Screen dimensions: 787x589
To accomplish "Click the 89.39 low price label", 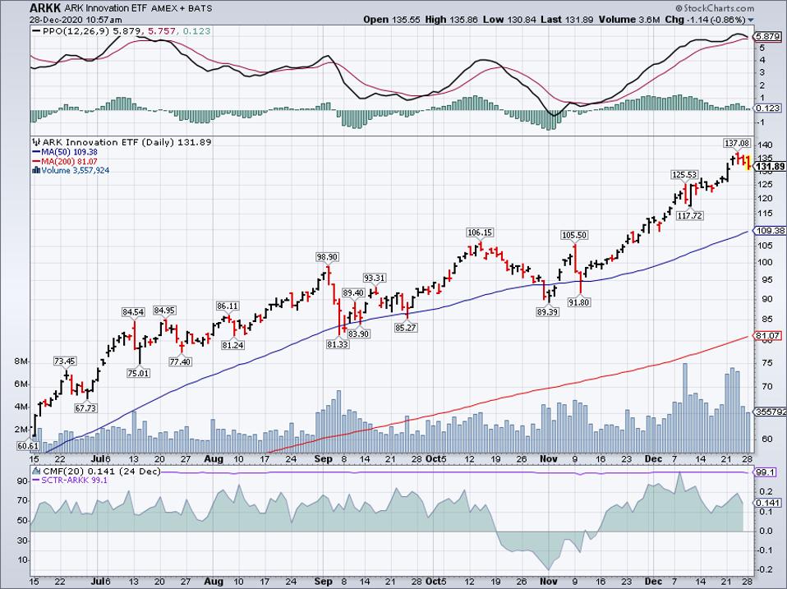I will (548, 312).
